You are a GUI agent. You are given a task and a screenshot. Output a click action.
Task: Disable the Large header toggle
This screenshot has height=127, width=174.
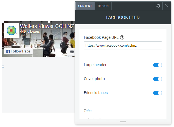[x=158, y=65]
